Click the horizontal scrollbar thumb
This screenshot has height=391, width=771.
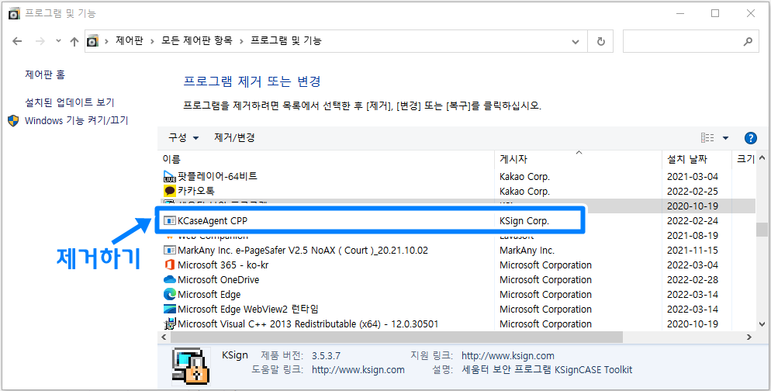pyautogui.click(x=396, y=337)
